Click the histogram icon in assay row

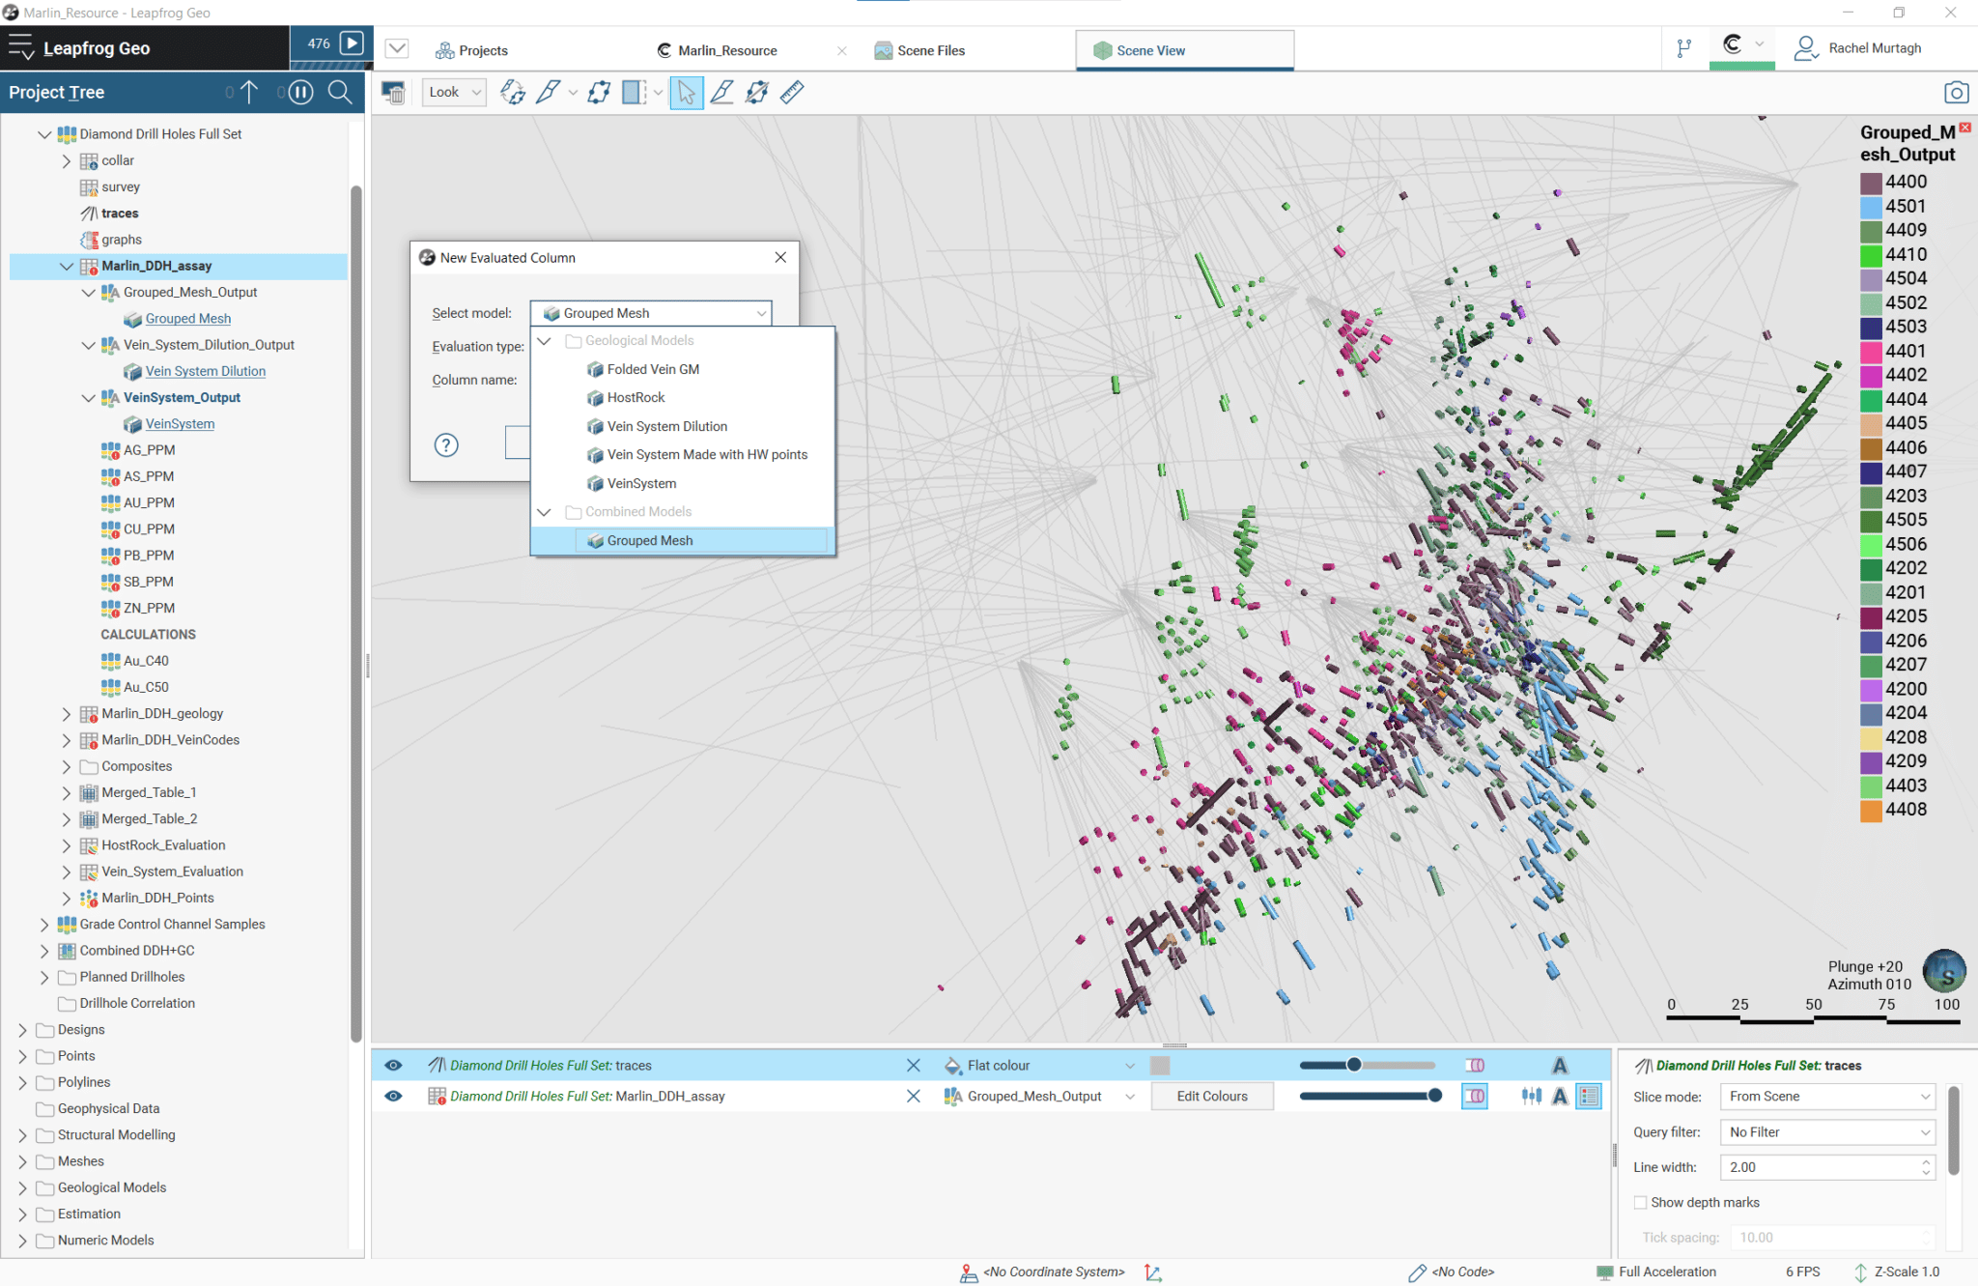point(1532,1097)
